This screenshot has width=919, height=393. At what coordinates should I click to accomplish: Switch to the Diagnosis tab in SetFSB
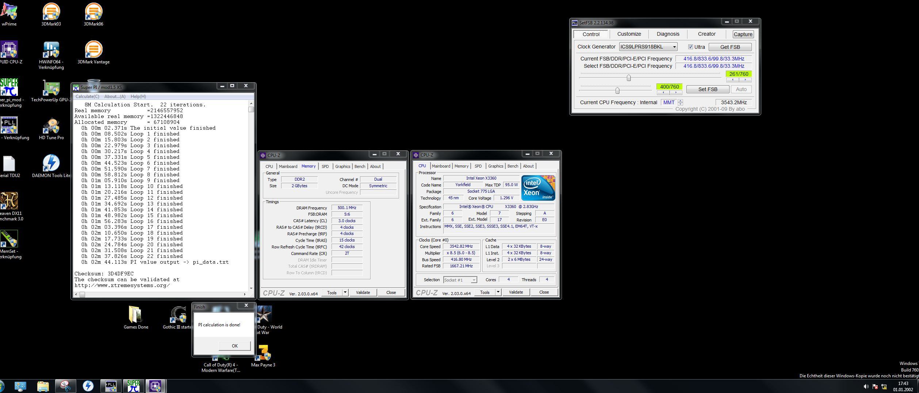(x=668, y=34)
